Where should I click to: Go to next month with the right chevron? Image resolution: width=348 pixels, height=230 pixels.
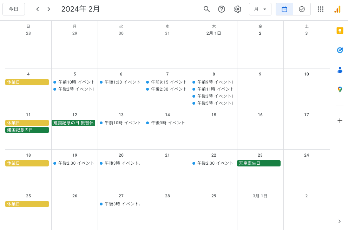point(49,9)
